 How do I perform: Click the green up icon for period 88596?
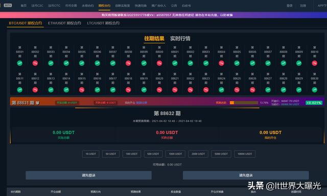click(x=98, y=63)
